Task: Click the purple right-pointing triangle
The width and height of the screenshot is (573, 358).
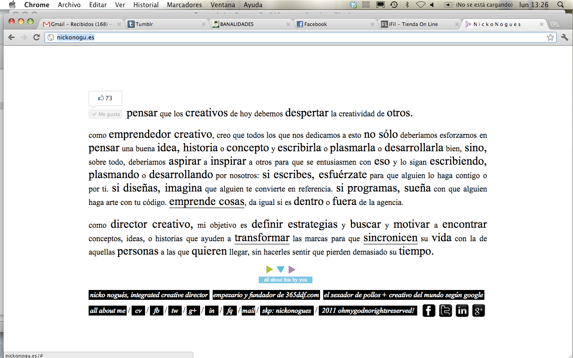Action: click(x=292, y=269)
